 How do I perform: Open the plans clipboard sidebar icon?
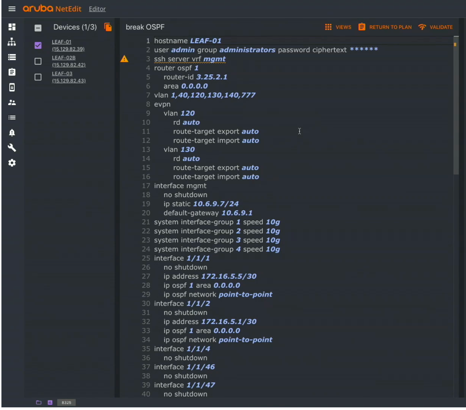pos(12,72)
